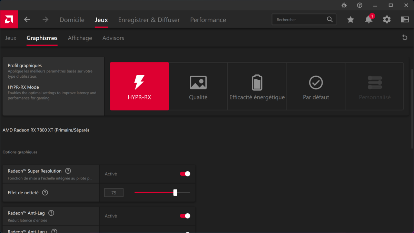Show help for Radeon Anti-Lag
The image size is (414, 233).
click(x=51, y=213)
